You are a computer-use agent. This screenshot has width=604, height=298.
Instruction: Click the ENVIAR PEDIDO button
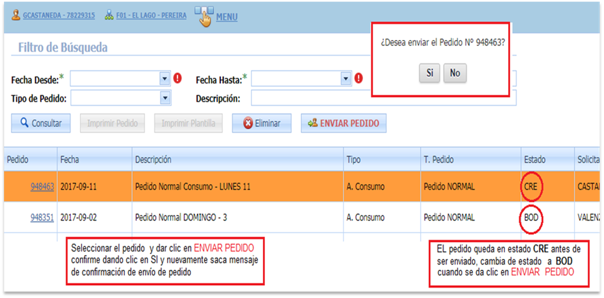pyautogui.click(x=344, y=123)
